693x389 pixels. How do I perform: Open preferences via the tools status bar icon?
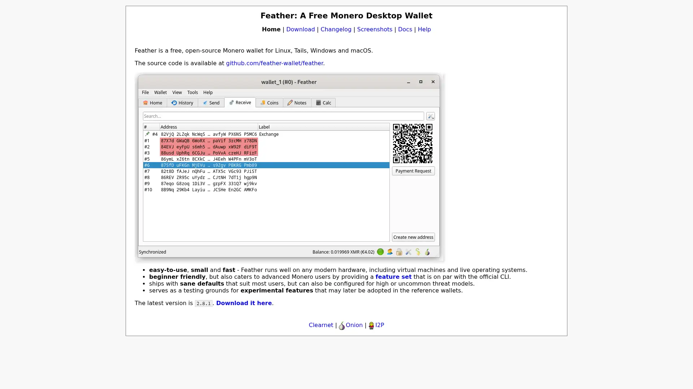[408, 252]
